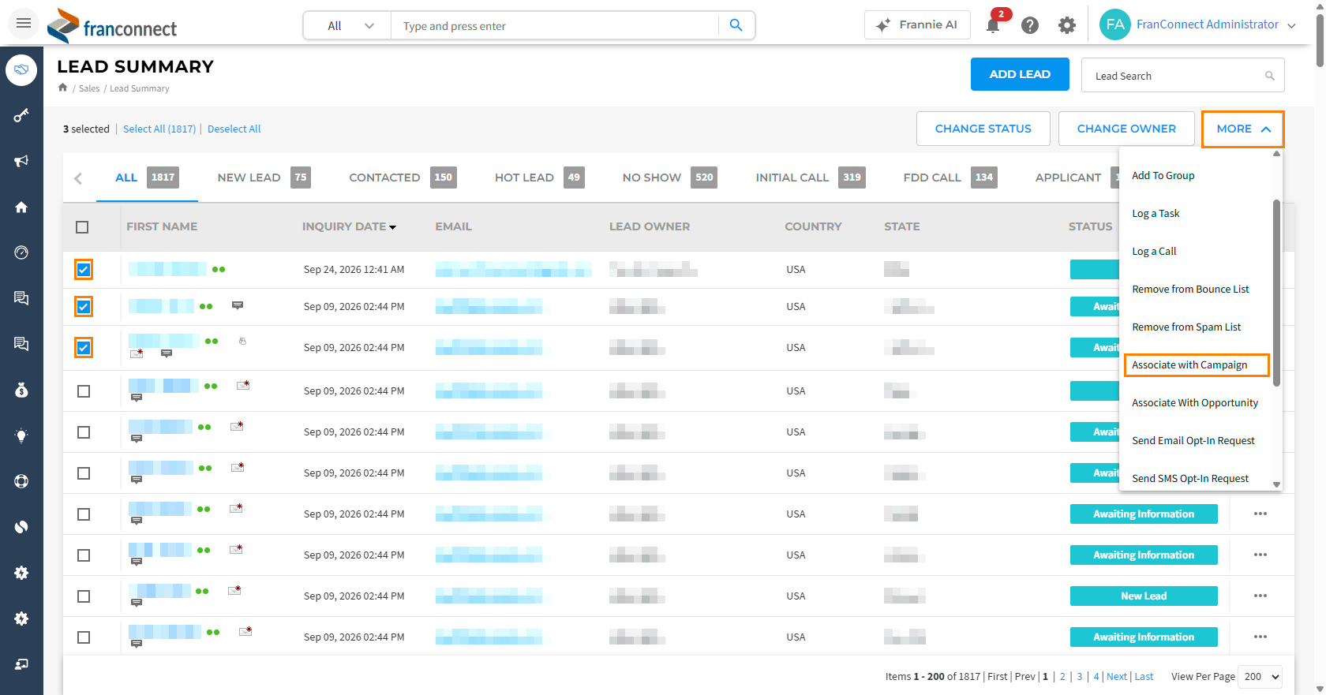This screenshot has height=695, width=1326.
Task: Collapse the MORE actions dropdown
Action: point(1243,129)
